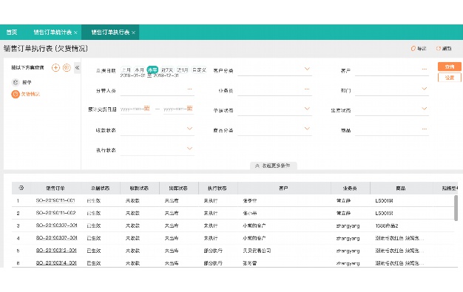Add a new query scheme with the plus icon
Viewport: 463px width, 292px height.
(55, 67)
